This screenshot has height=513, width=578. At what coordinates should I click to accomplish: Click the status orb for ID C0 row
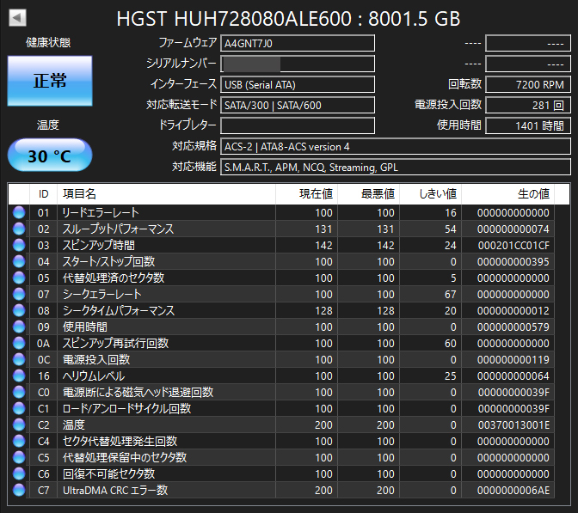coord(19,392)
